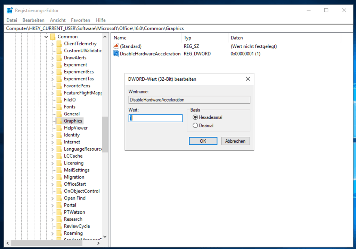The height and width of the screenshot is (249, 356).
Task: Click the (Standard) string value icon
Action: tap(116, 46)
